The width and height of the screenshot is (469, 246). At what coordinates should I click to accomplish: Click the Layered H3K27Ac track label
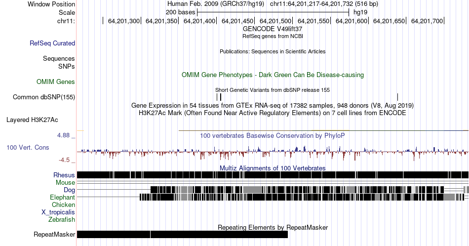pyautogui.click(x=32, y=120)
